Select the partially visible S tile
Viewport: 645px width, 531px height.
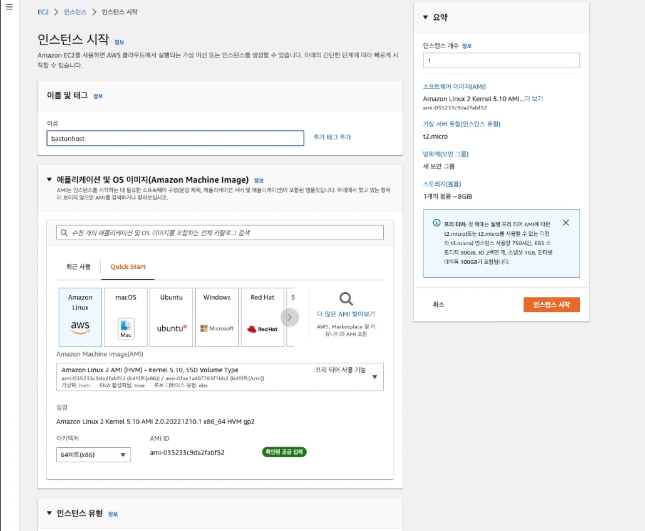pyautogui.click(x=291, y=317)
